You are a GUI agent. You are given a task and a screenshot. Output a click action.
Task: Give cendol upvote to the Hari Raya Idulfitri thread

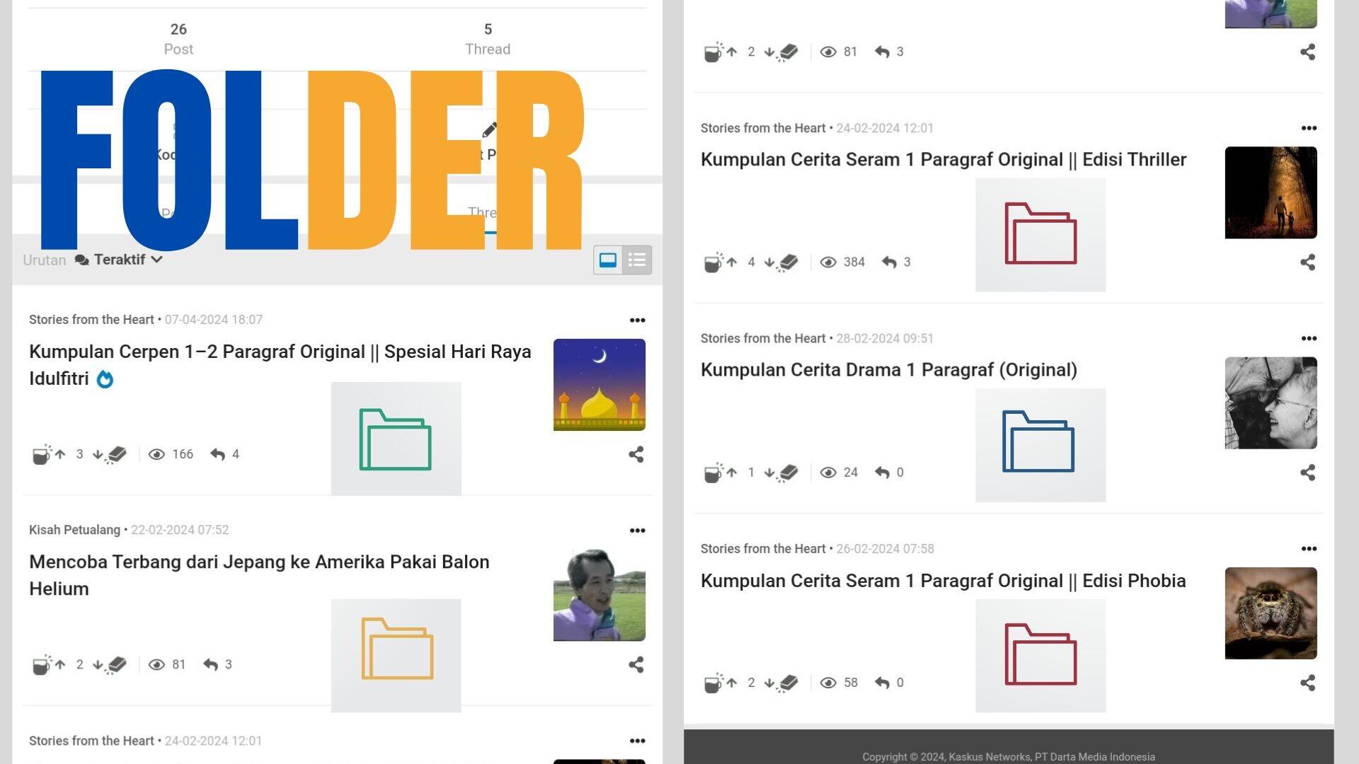(x=49, y=454)
